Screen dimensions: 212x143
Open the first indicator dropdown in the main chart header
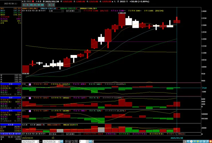(x=56, y=11)
